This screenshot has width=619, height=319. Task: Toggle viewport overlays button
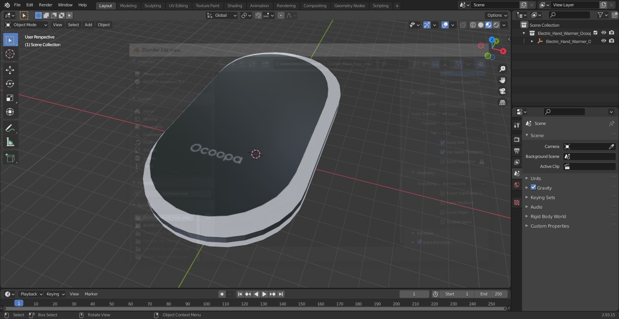click(445, 25)
